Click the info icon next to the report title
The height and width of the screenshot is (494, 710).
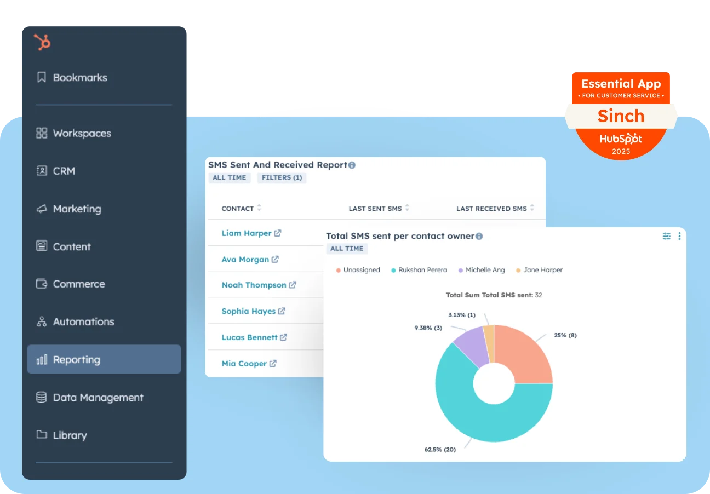point(352,164)
